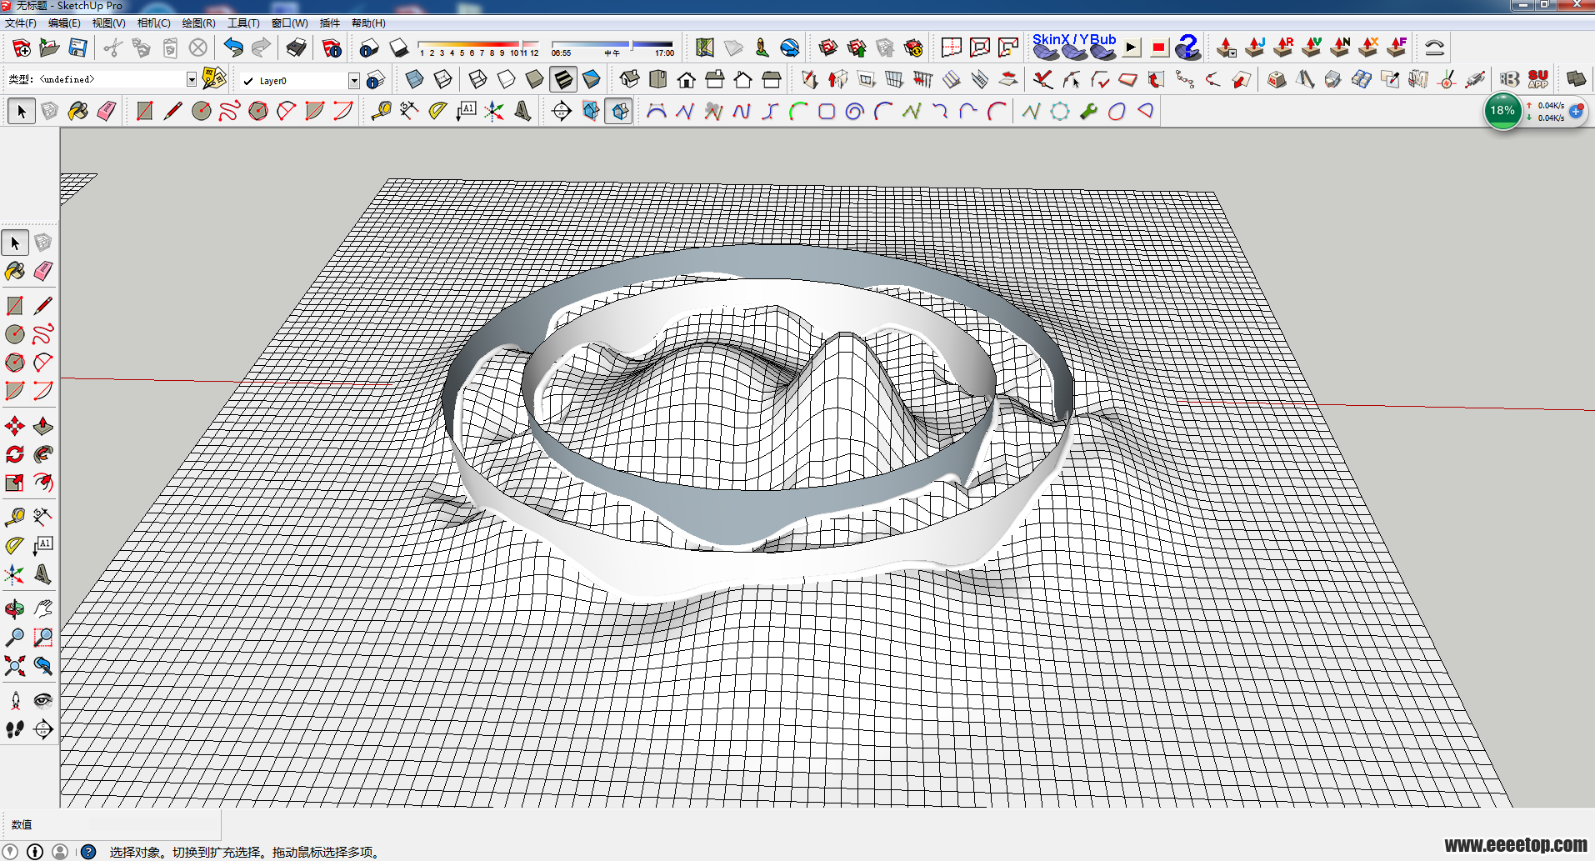This screenshot has width=1595, height=861.
Task: Select the Tape Measure tool in top toolbar
Action: [x=381, y=111]
